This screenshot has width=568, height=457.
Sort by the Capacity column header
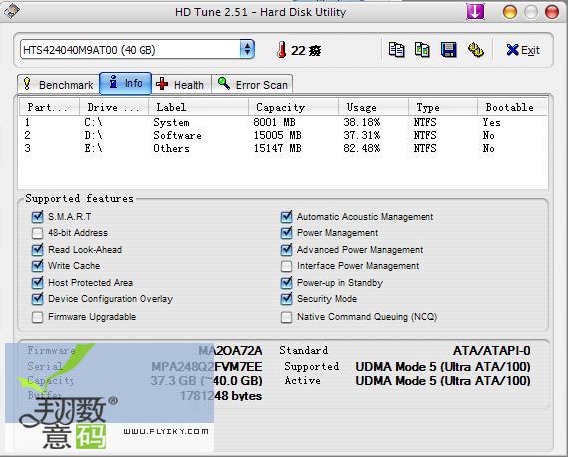[x=293, y=107]
